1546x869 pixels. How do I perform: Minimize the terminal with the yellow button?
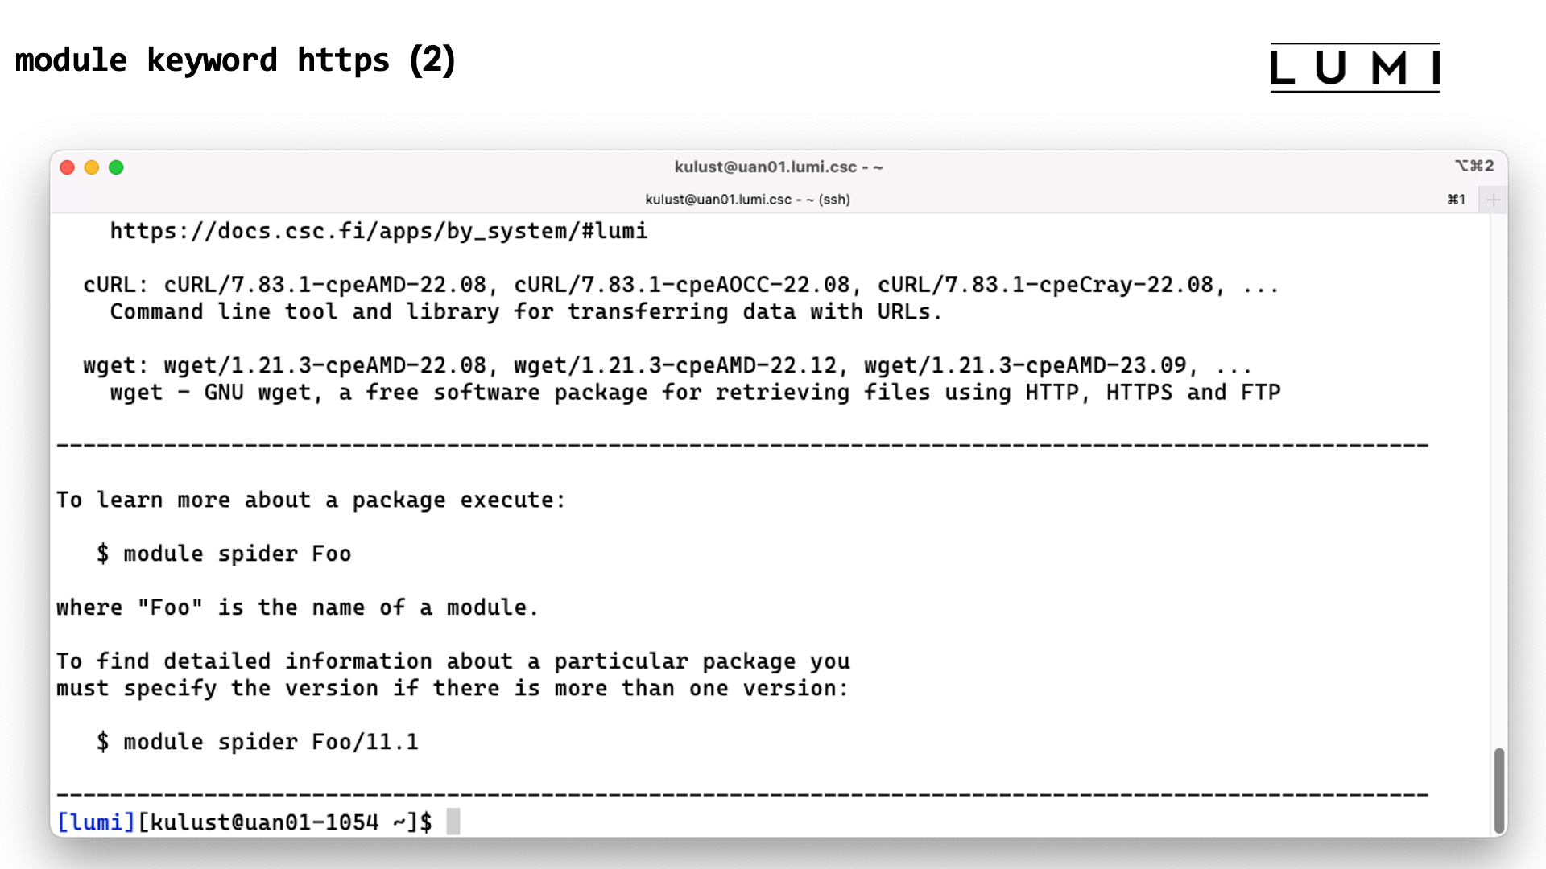coord(92,167)
